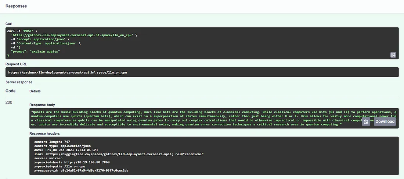Copy the response body to clipboard
404x179 pixels.
(x=366, y=122)
